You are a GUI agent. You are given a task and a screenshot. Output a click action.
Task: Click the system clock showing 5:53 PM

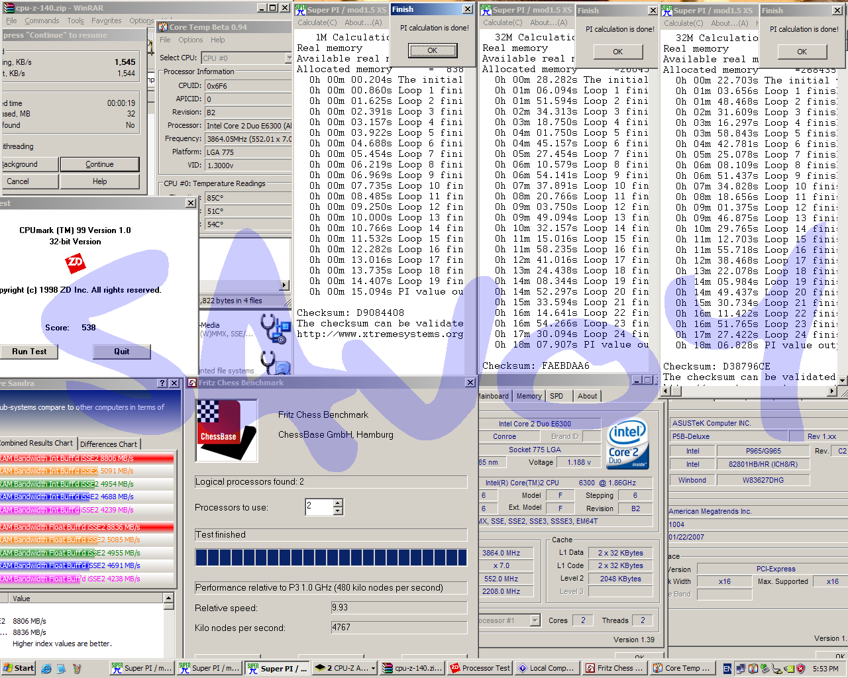tap(825, 669)
